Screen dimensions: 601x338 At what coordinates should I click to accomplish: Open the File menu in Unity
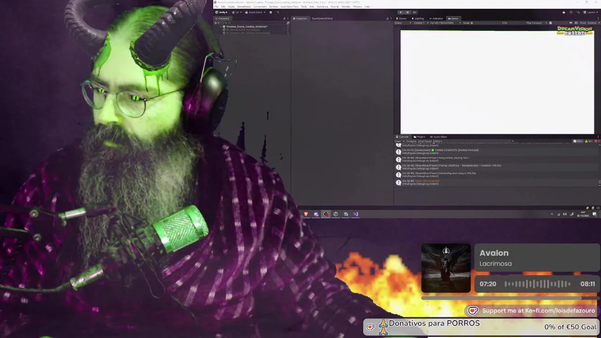[216, 7]
